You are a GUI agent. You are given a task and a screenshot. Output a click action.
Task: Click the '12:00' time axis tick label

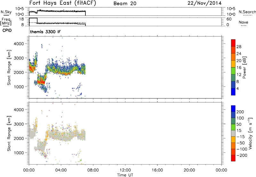125,170
